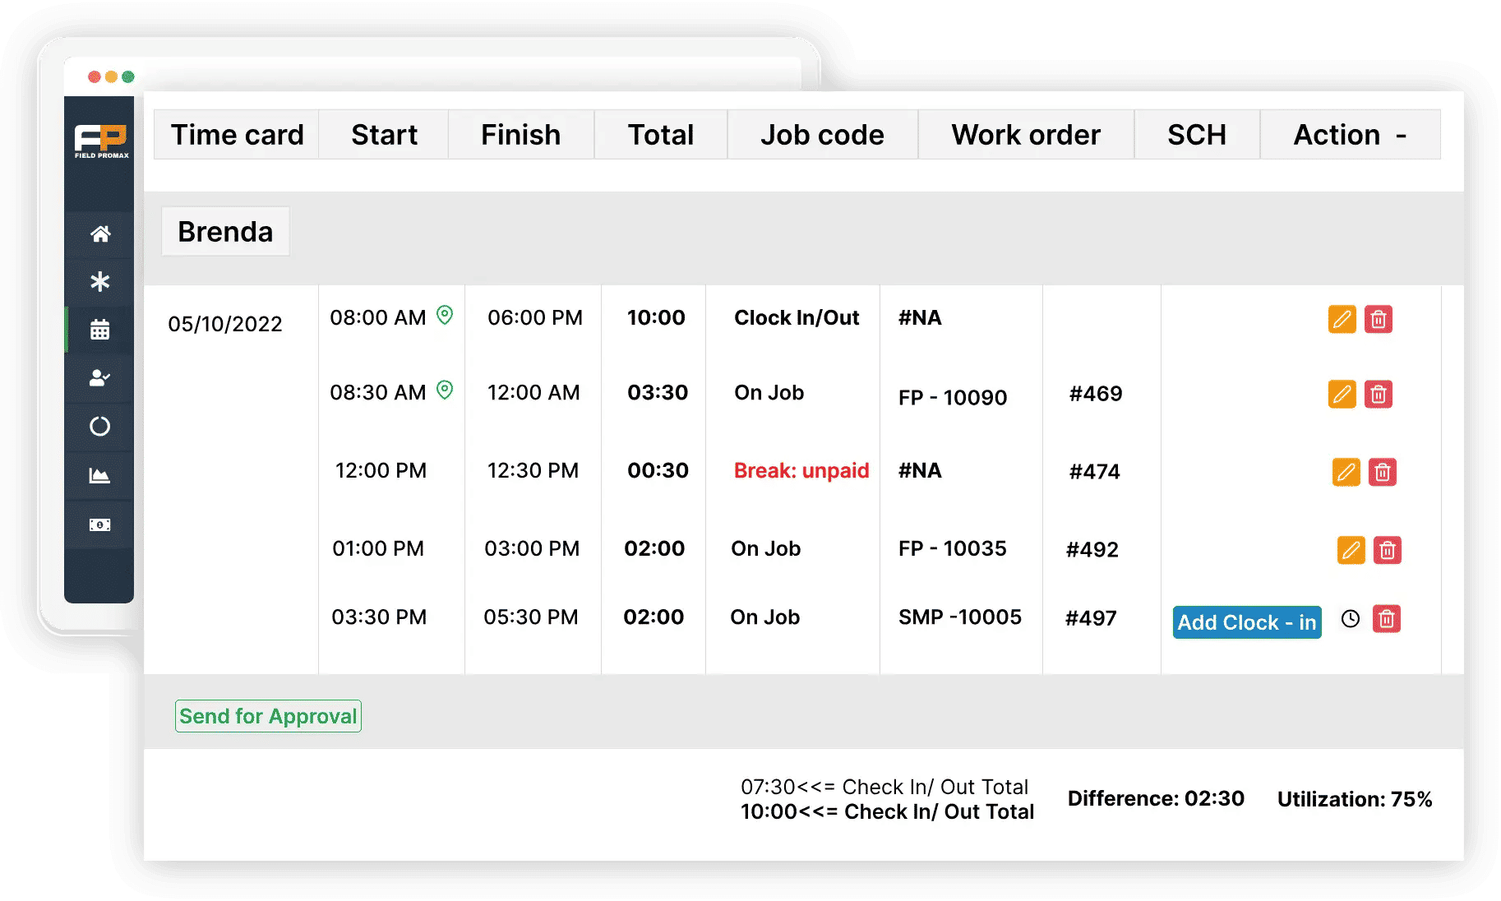Click the Total column header
The height and width of the screenshot is (901, 1501).
[661, 135]
